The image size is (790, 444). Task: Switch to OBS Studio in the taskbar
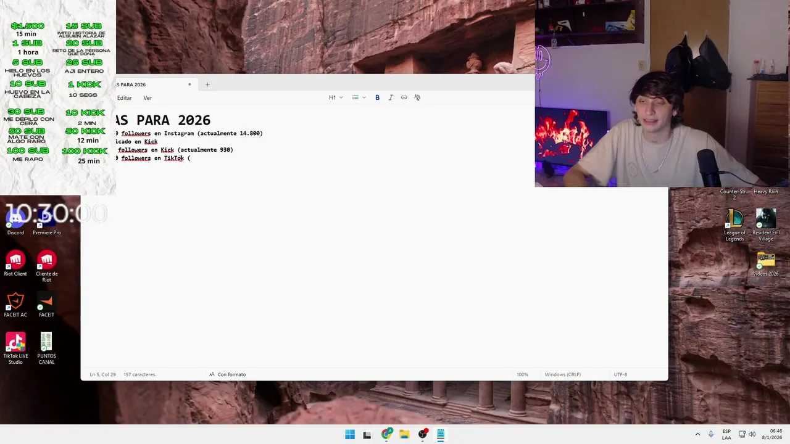pos(423,434)
